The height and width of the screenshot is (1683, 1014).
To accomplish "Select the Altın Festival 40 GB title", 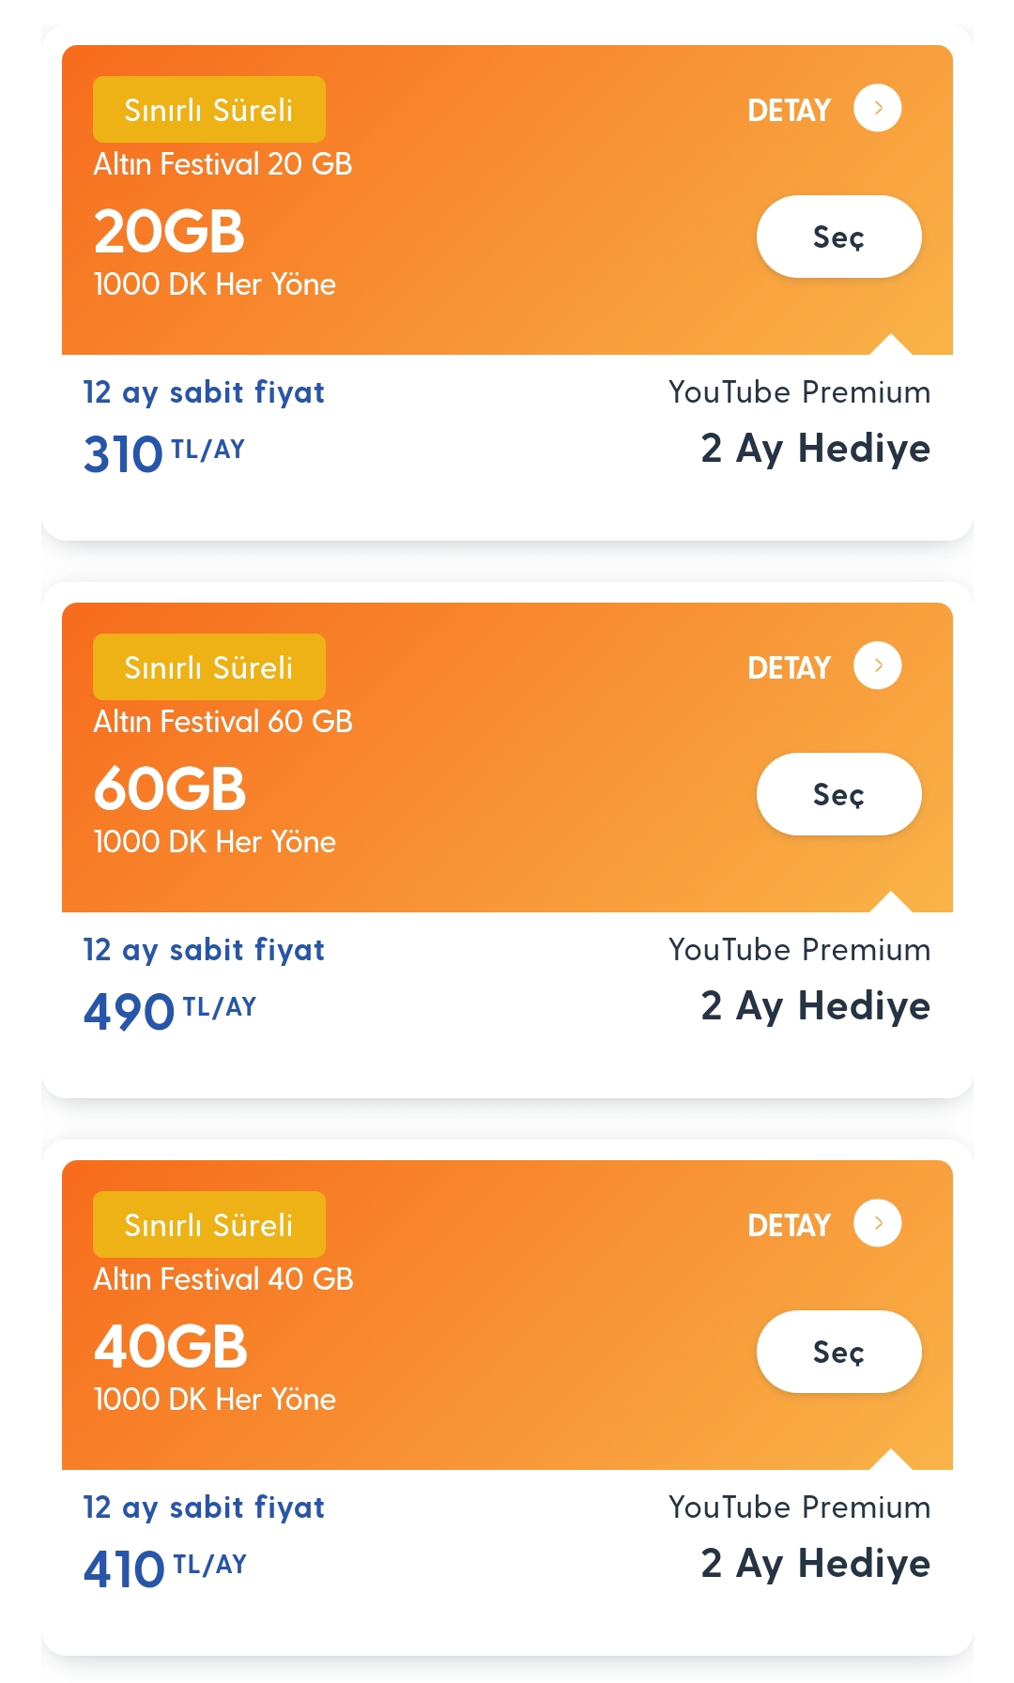I will click(x=223, y=1279).
